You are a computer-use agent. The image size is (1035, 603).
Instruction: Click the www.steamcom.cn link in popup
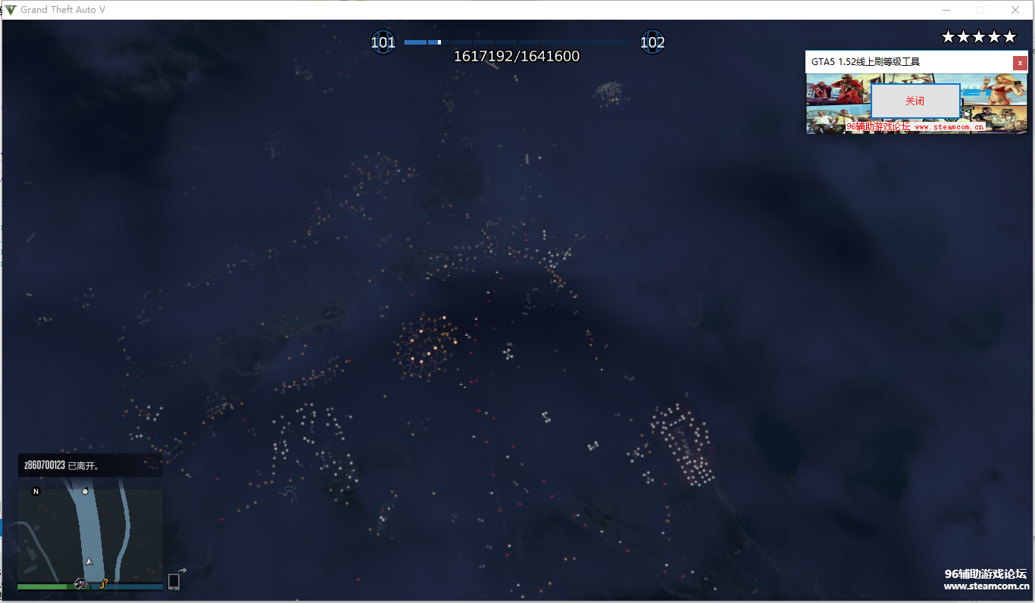949,127
